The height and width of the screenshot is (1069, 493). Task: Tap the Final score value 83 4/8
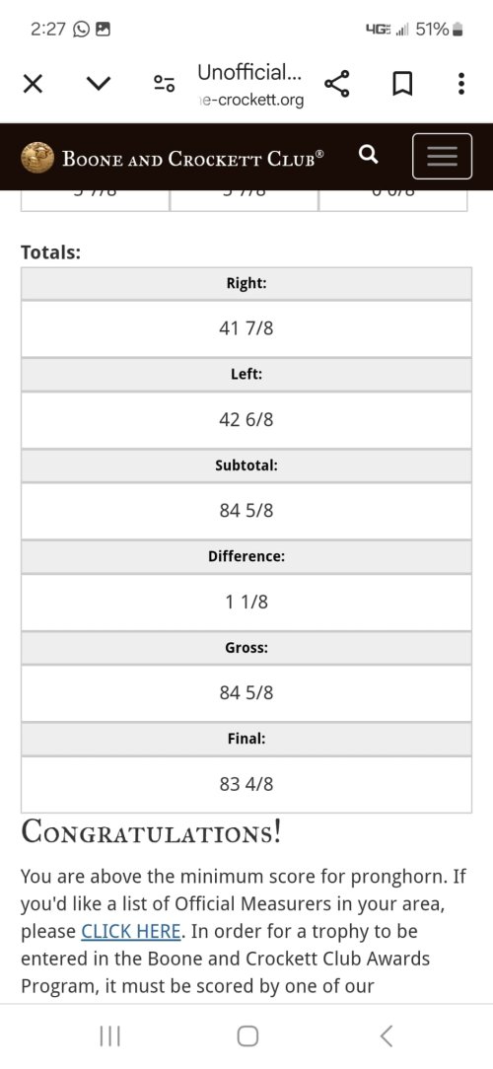point(246,785)
